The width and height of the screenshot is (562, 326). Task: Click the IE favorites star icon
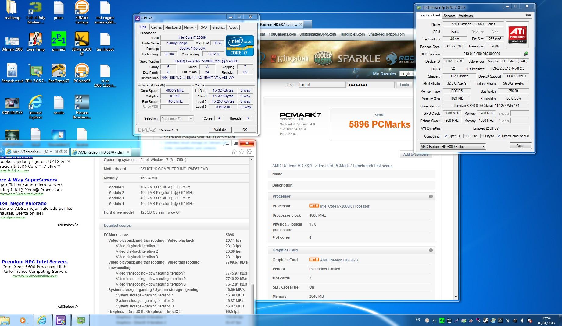242,152
